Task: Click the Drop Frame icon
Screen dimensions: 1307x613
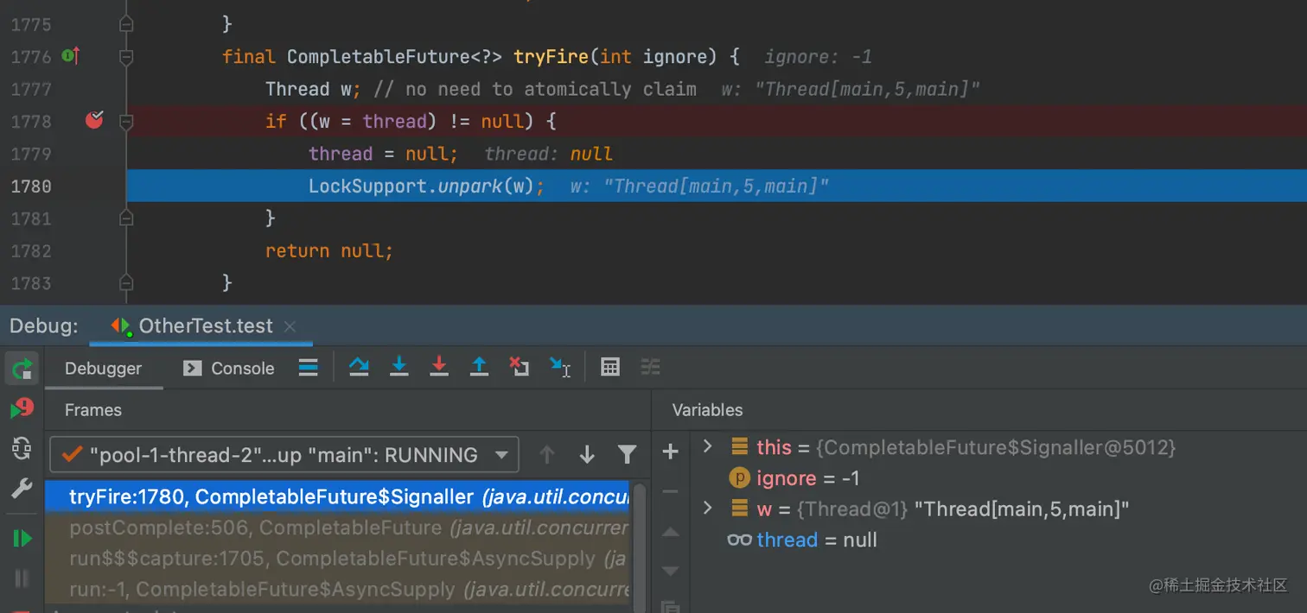Action: pos(519,368)
